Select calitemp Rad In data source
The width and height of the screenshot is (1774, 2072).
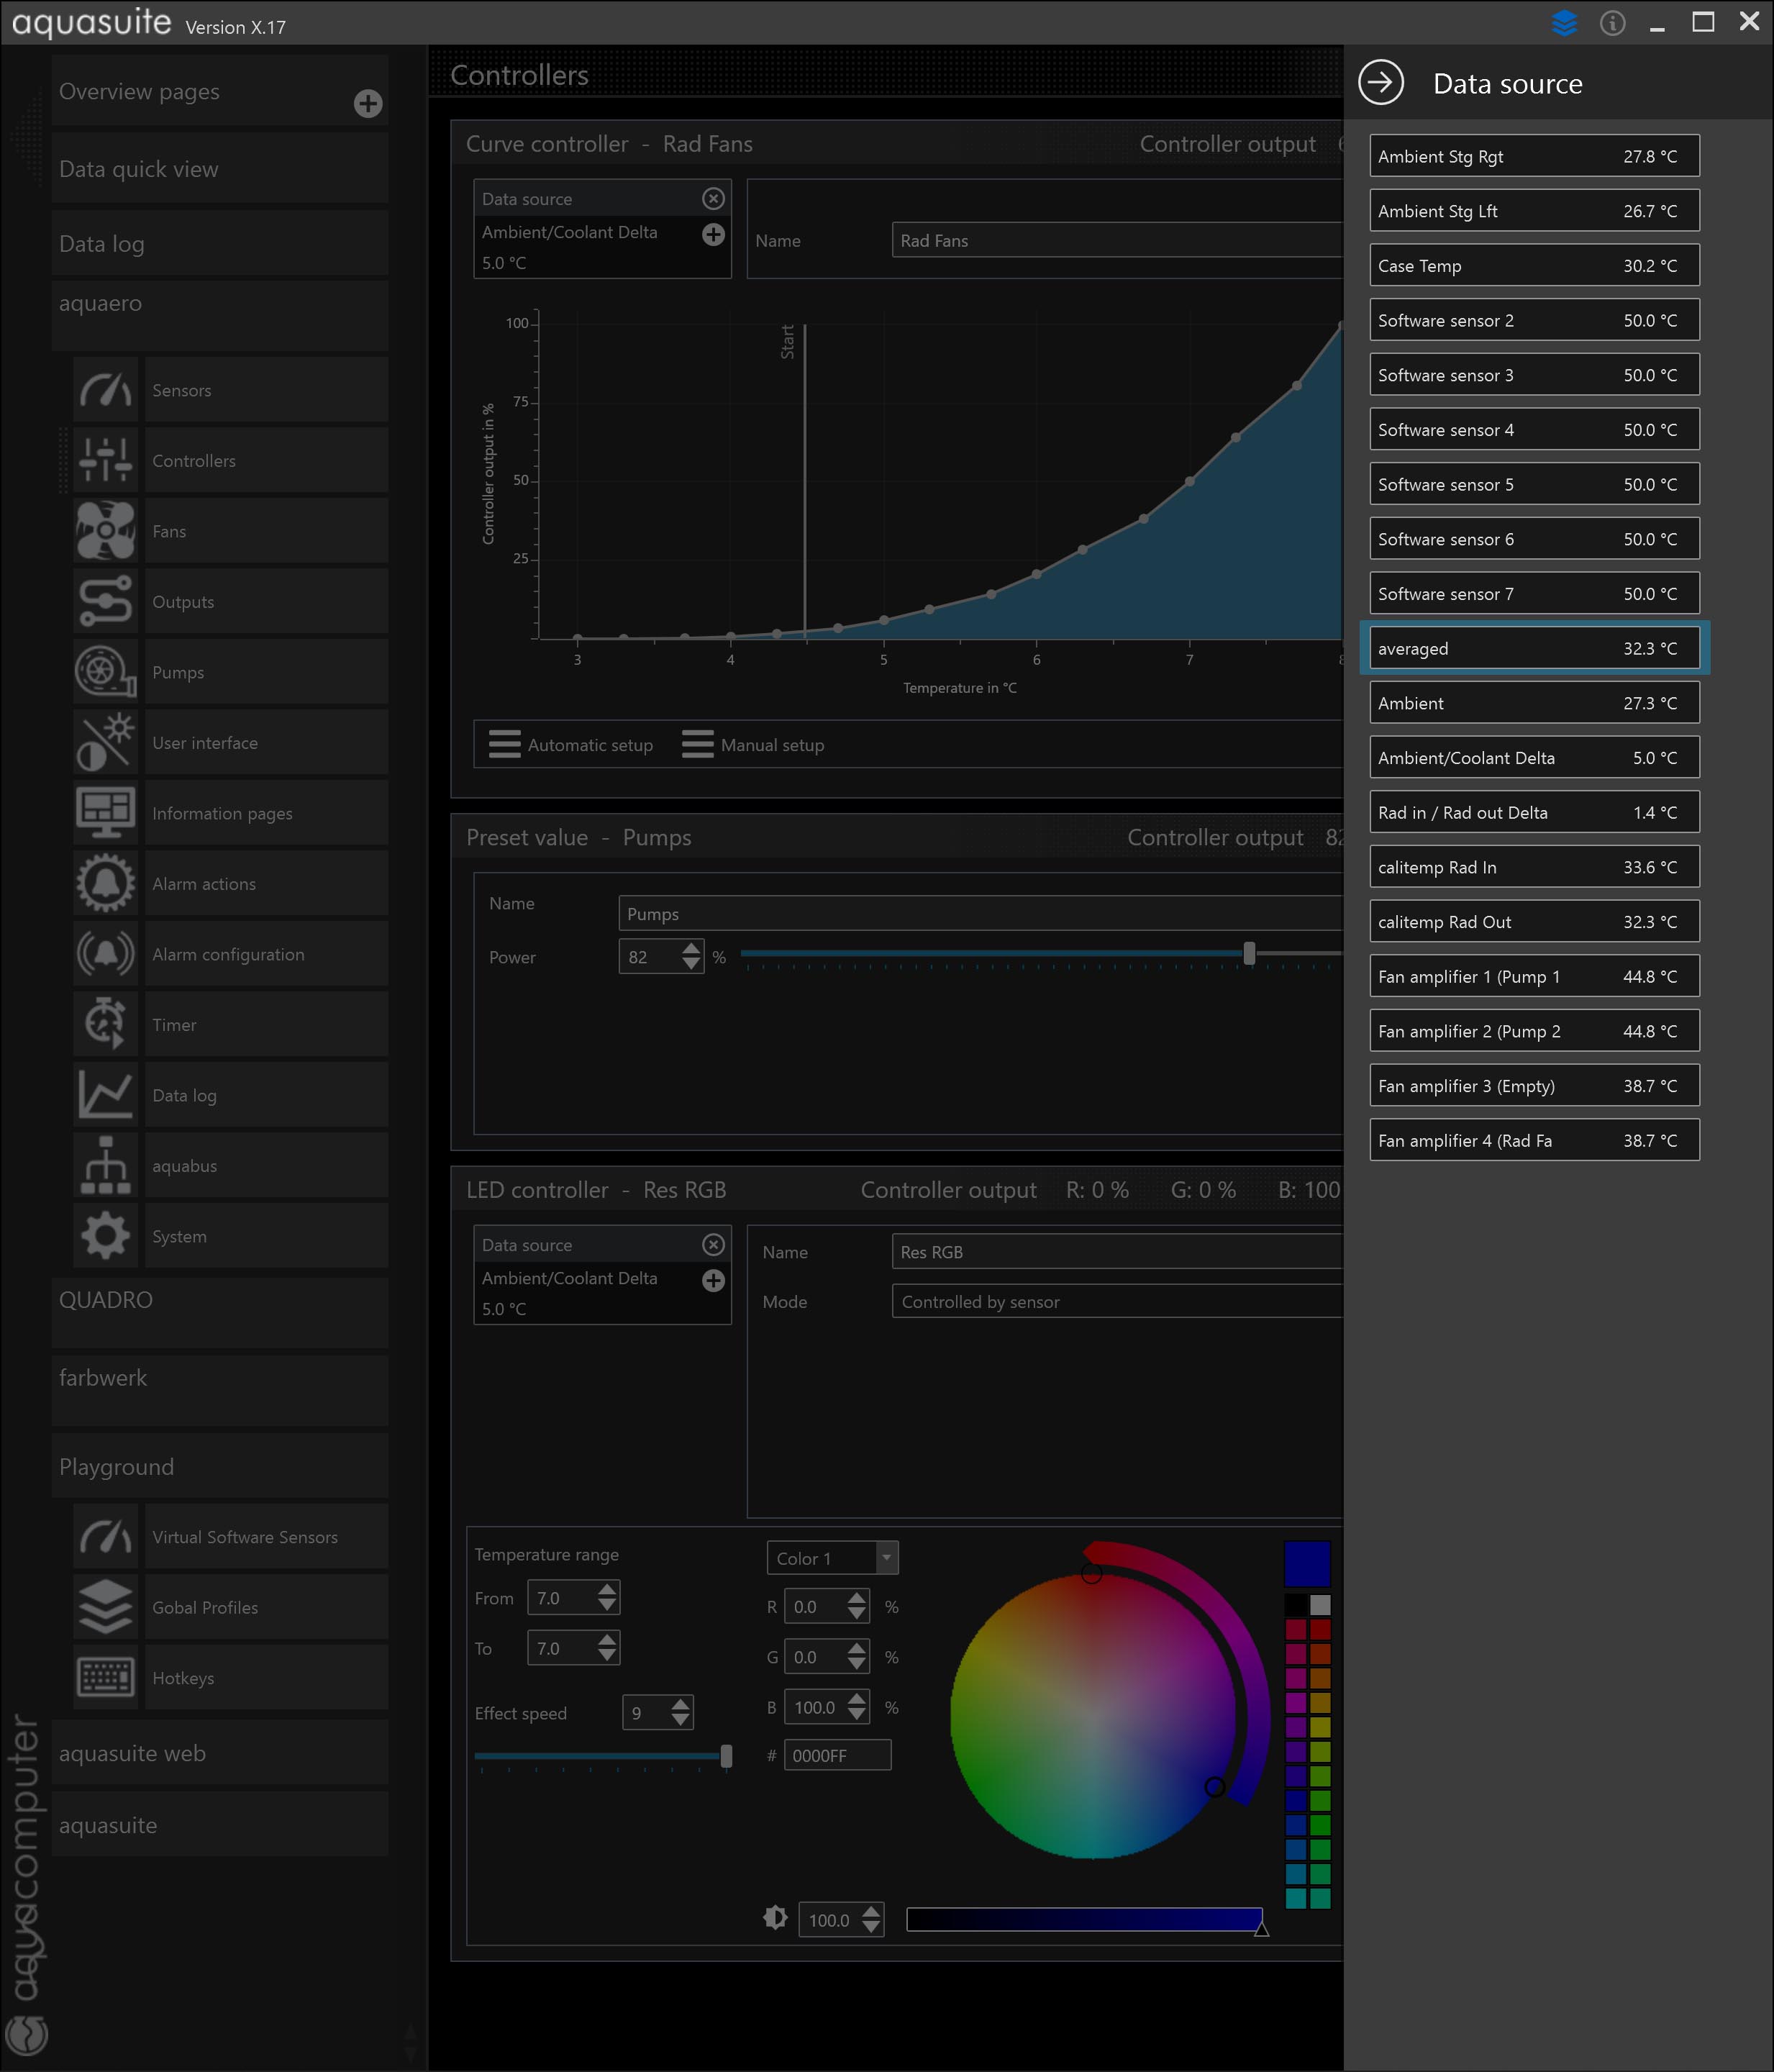[1534, 867]
